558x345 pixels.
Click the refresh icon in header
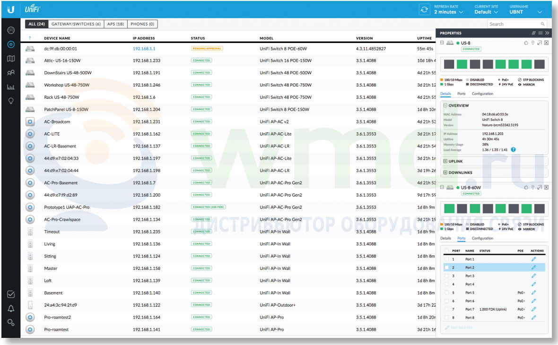pyautogui.click(x=424, y=9)
